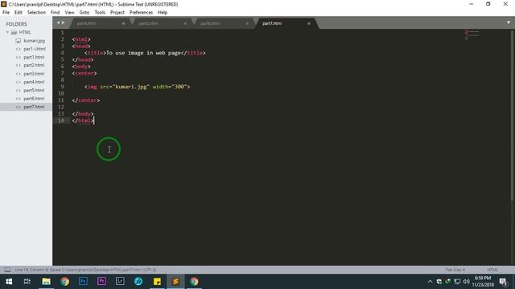Open part1.html in the sidebar
The width and height of the screenshot is (515, 289).
coord(34,57)
